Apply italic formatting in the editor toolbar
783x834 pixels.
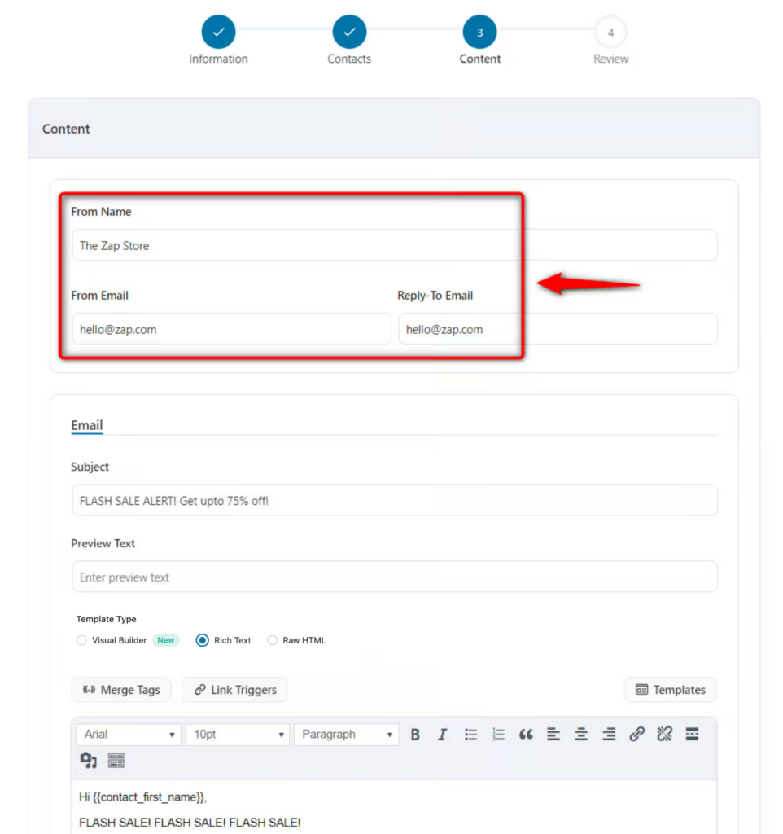[442, 735]
